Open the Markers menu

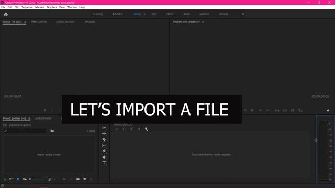tap(40, 7)
